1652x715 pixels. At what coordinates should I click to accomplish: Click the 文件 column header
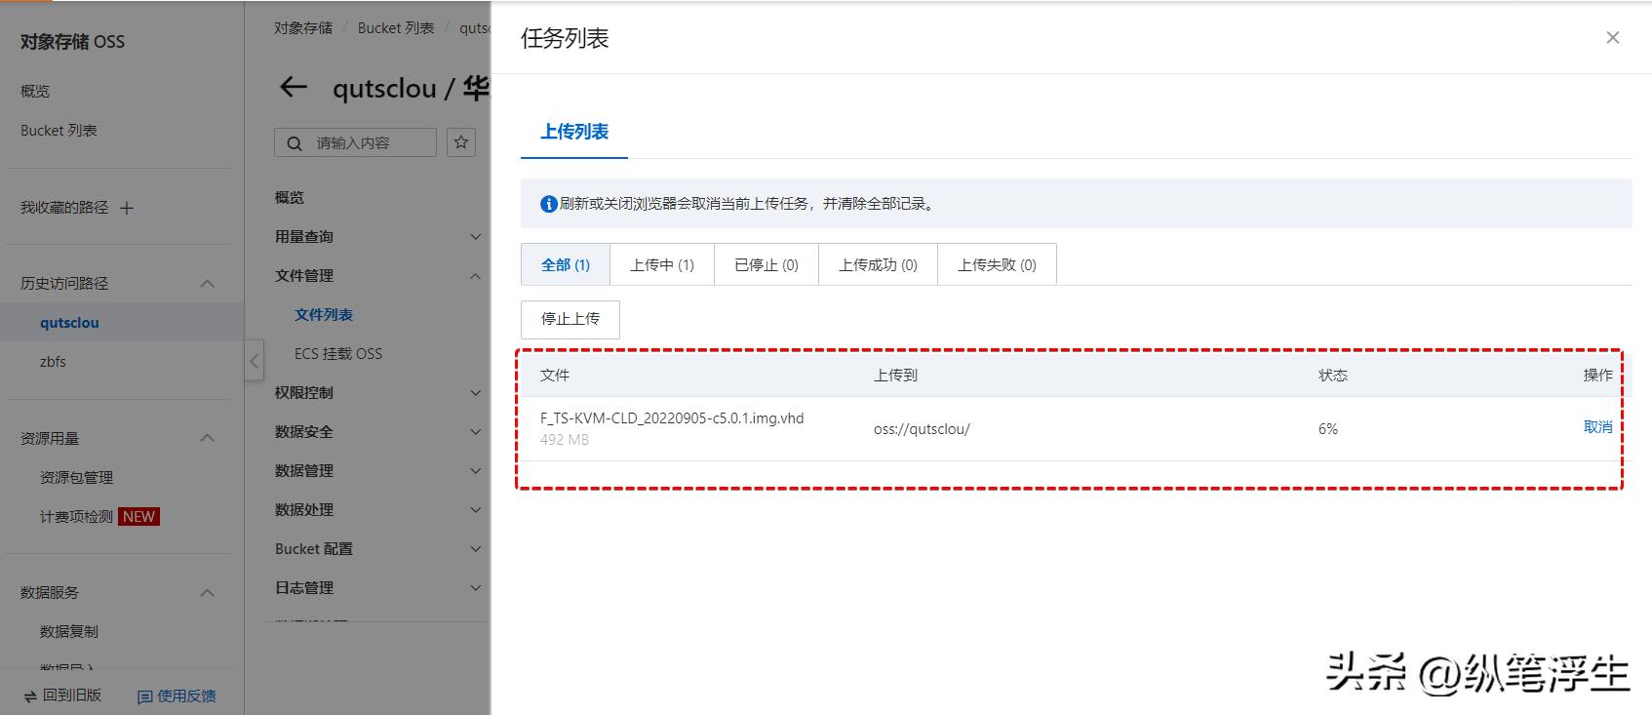(x=555, y=375)
